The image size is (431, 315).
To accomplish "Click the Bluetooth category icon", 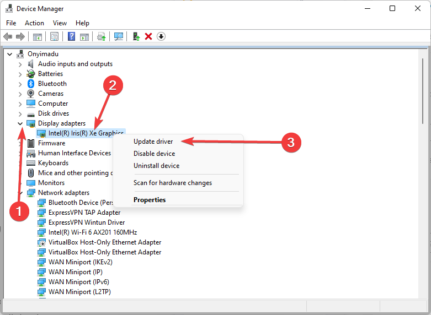I will pyautogui.click(x=31, y=84).
